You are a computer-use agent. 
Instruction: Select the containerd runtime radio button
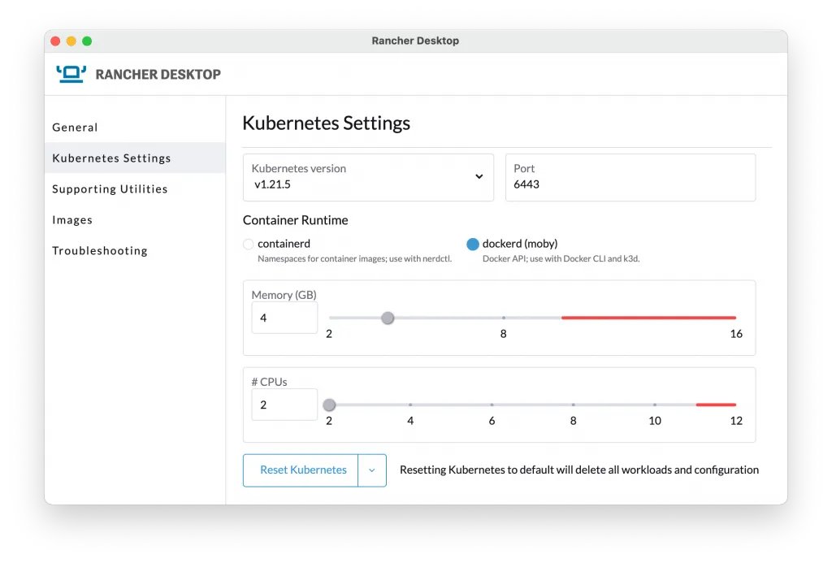(x=249, y=244)
